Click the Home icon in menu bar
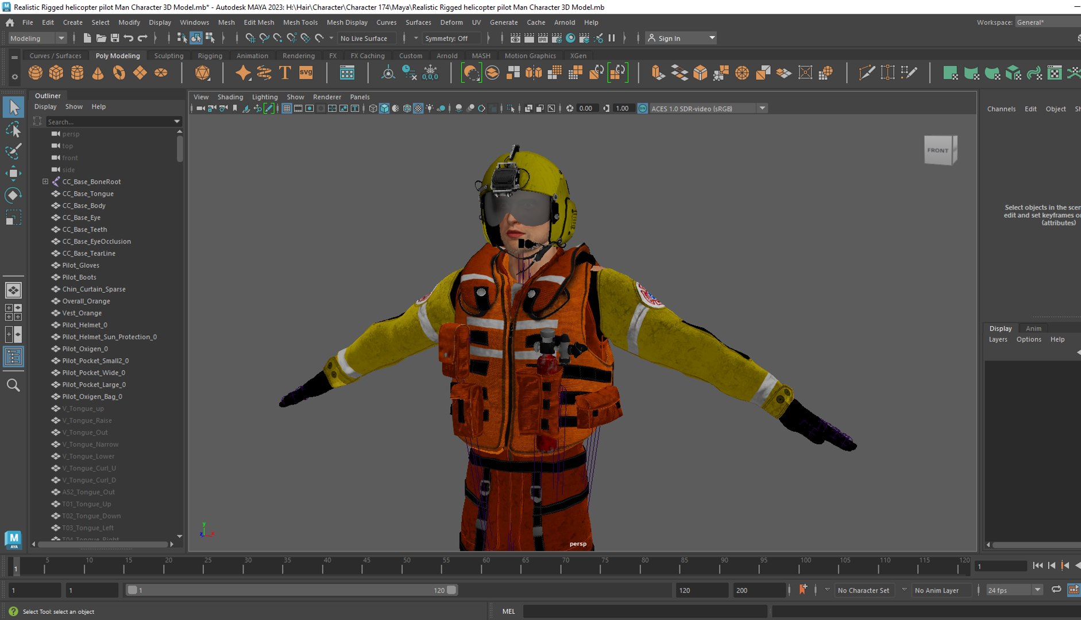 10,22
